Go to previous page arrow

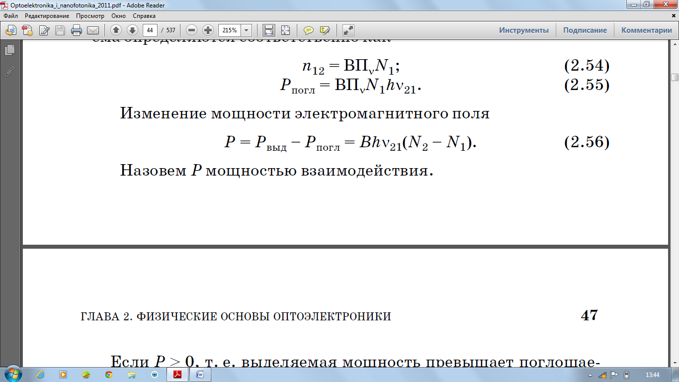[x=116, y=30]
